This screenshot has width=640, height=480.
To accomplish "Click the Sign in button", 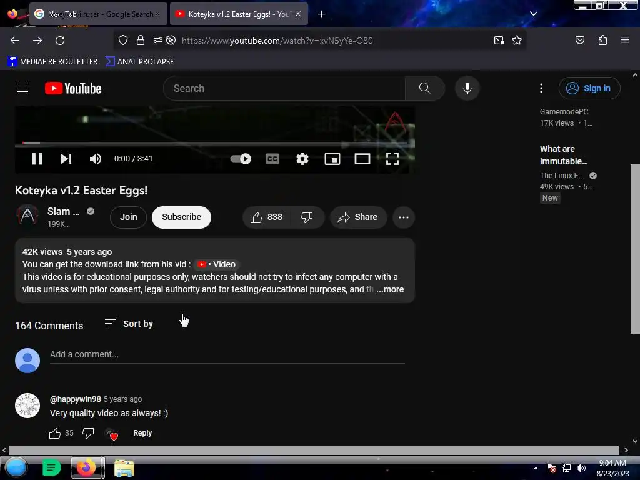I will [589, 88].
